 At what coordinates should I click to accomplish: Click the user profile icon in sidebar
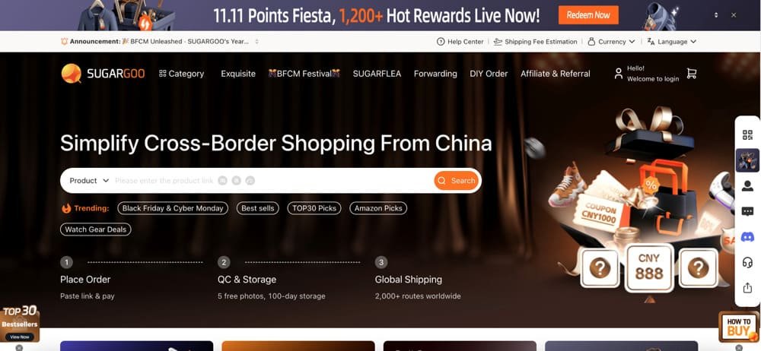coord(747,185)
